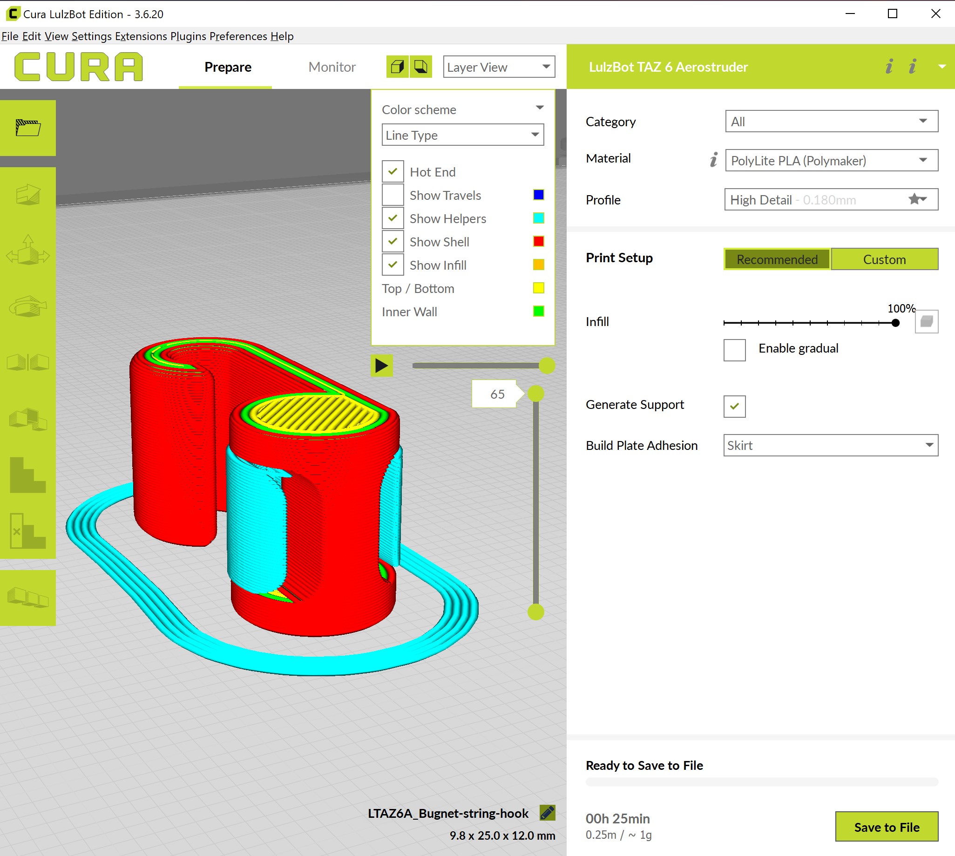This screenshot has height=856, width=955.
Task: Open the Category All dropdown
Action: 831,122
